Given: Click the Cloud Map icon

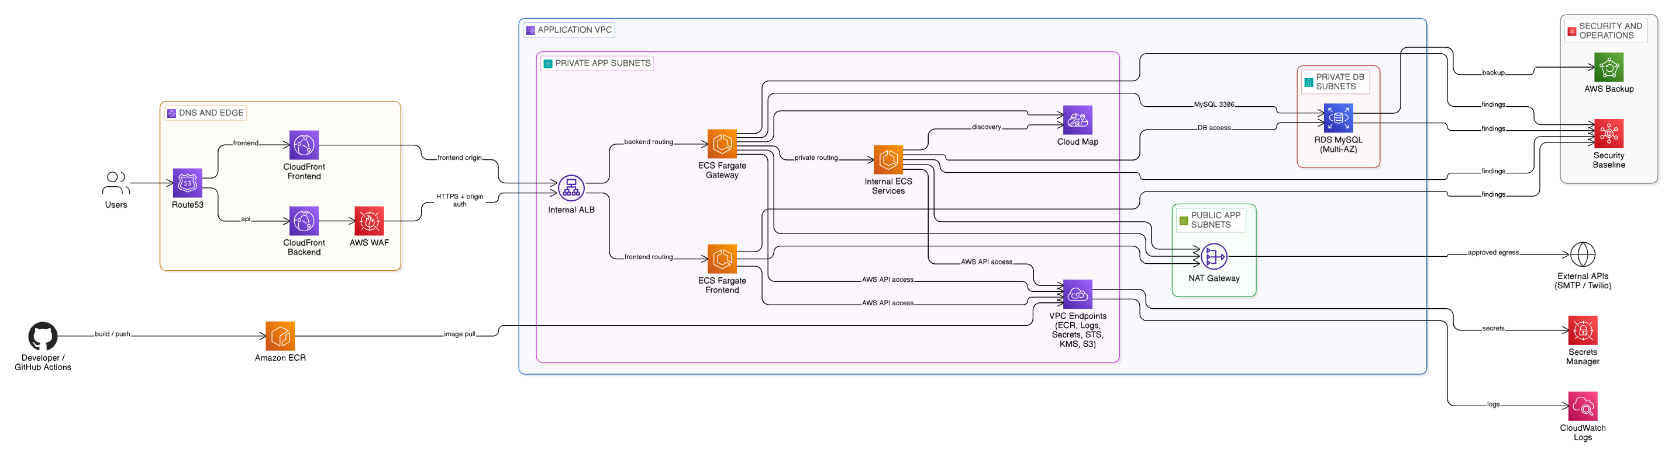Looking at the screenshot, I should coord(1078,120).
